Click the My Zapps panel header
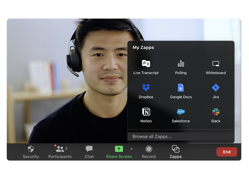This screenshot has width=249, height=174. point(143,48)
